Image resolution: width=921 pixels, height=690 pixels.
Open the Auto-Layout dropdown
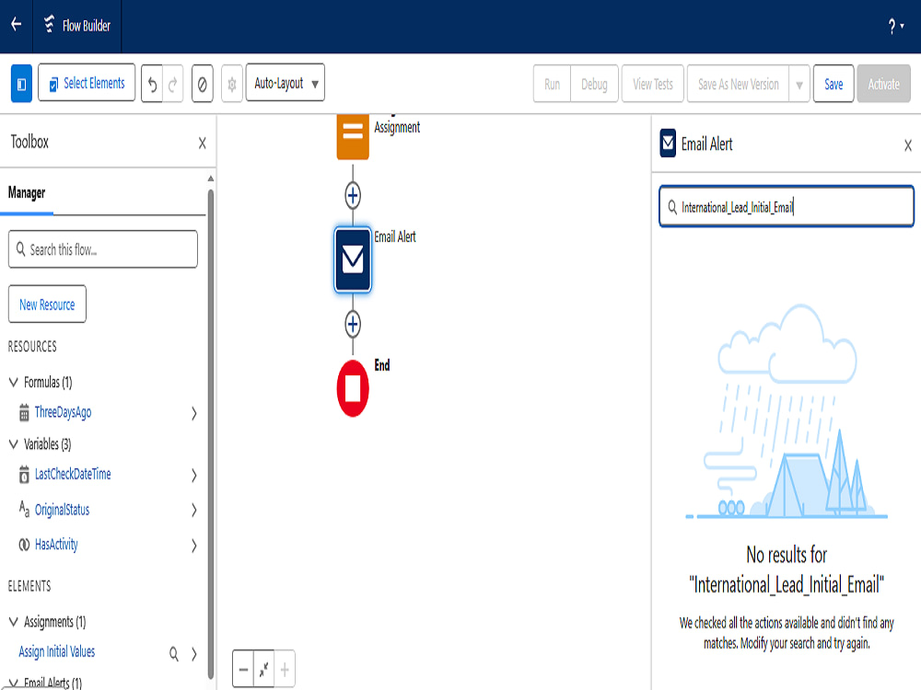tap(286, 83)
